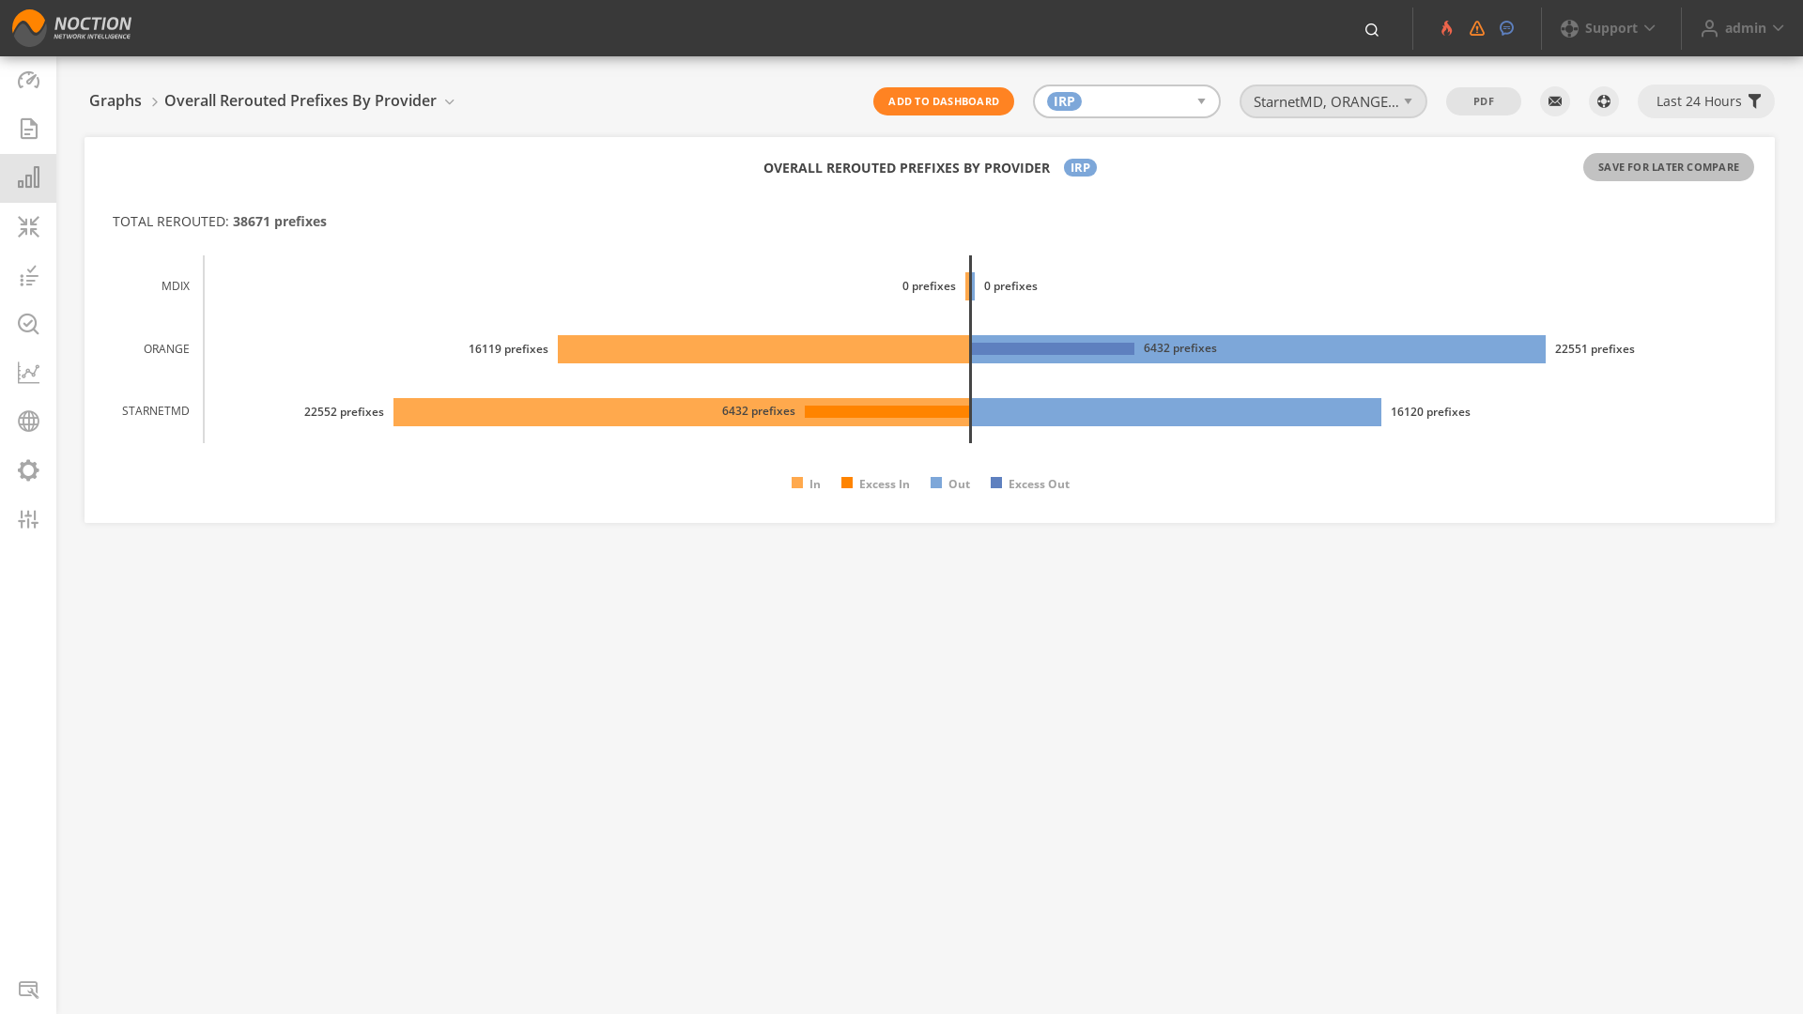This screenshot has height=1014, width=1803.
Task: Click the ORANGE axis label
Action: click(x=166, y=349)
